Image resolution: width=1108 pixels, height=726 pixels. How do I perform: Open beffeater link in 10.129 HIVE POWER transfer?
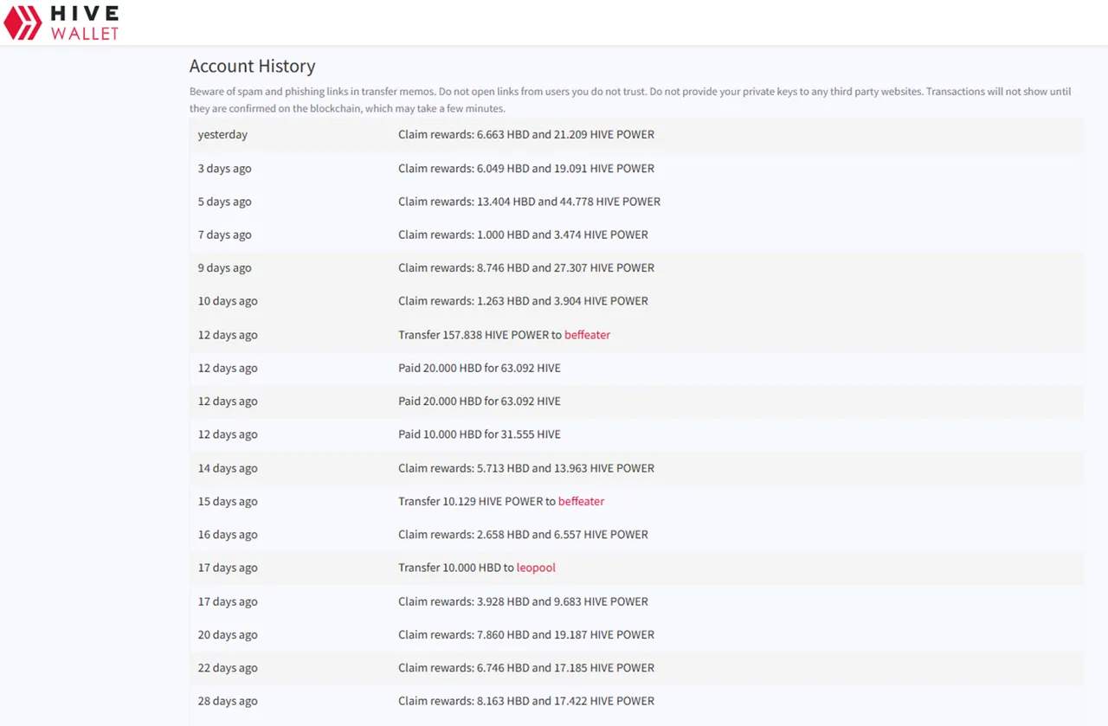(x=581, y=501)
